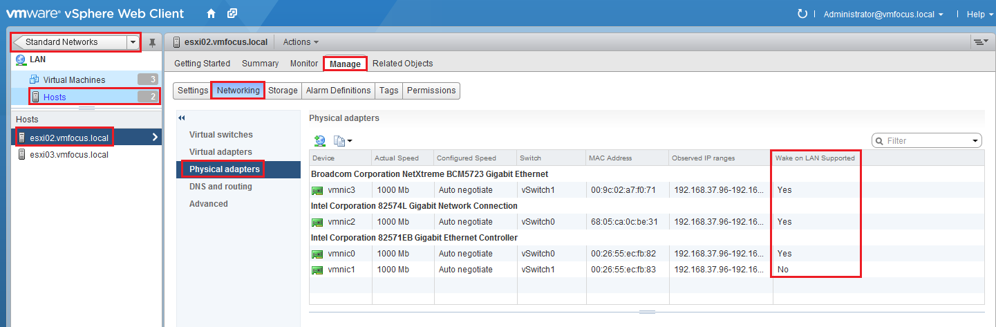Open the Virtual switches section
Screen dimensions: 996x327
(221, 135)
